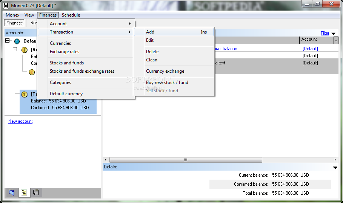The width and height of the screenshot is (343, 203).
Task: Close the open Finances menu
Action: [48, 15]
